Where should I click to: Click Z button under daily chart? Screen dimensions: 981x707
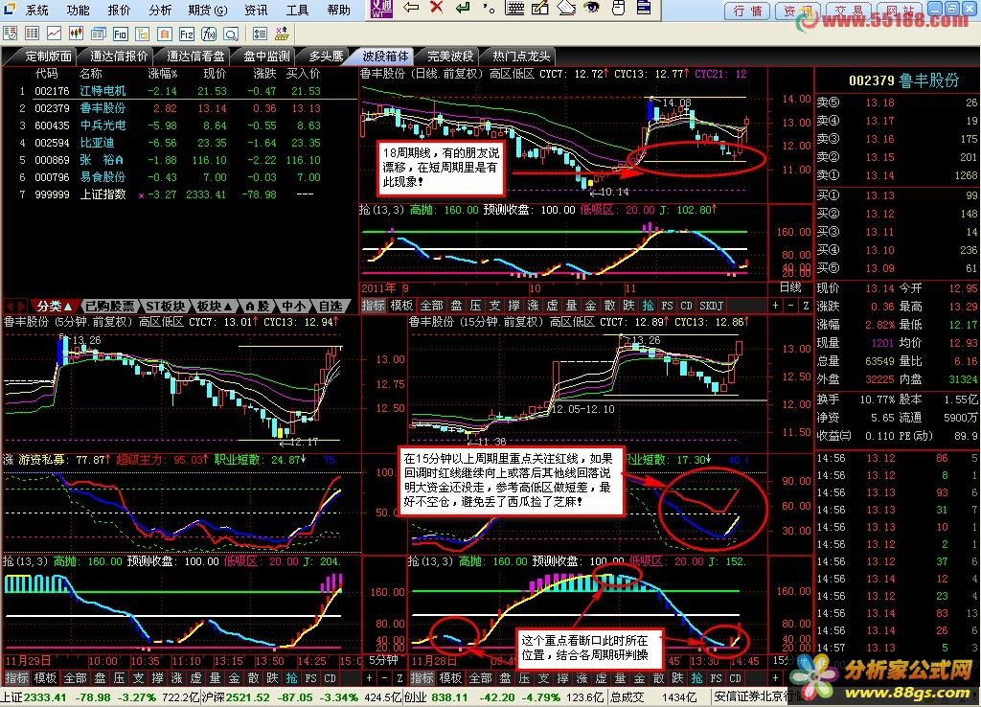pyautogui.click(x=806, y=306)
